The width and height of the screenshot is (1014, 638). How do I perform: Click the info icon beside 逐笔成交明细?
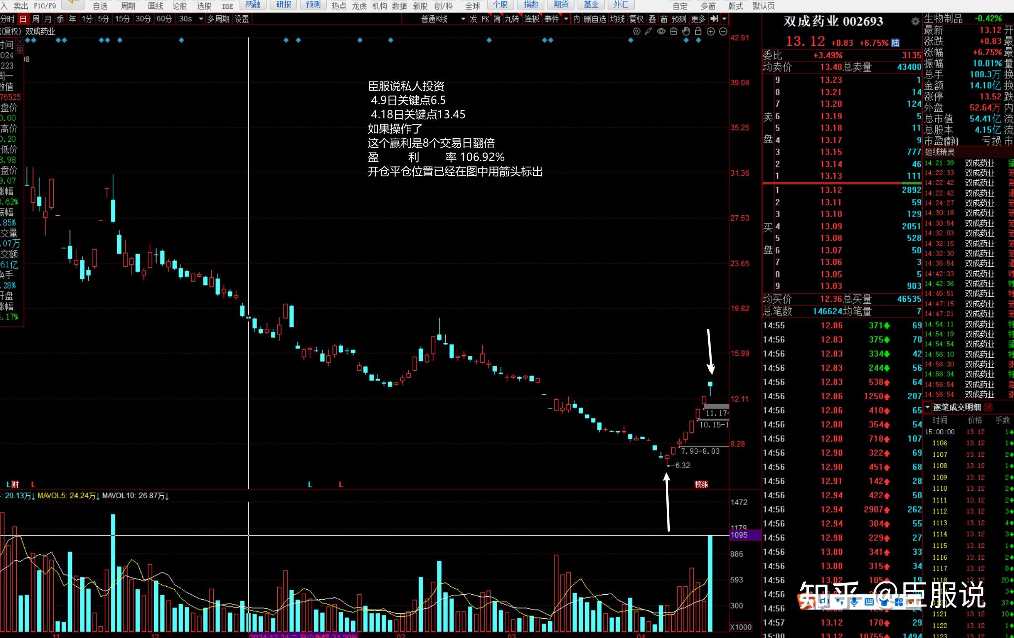(x=988, y=407)
